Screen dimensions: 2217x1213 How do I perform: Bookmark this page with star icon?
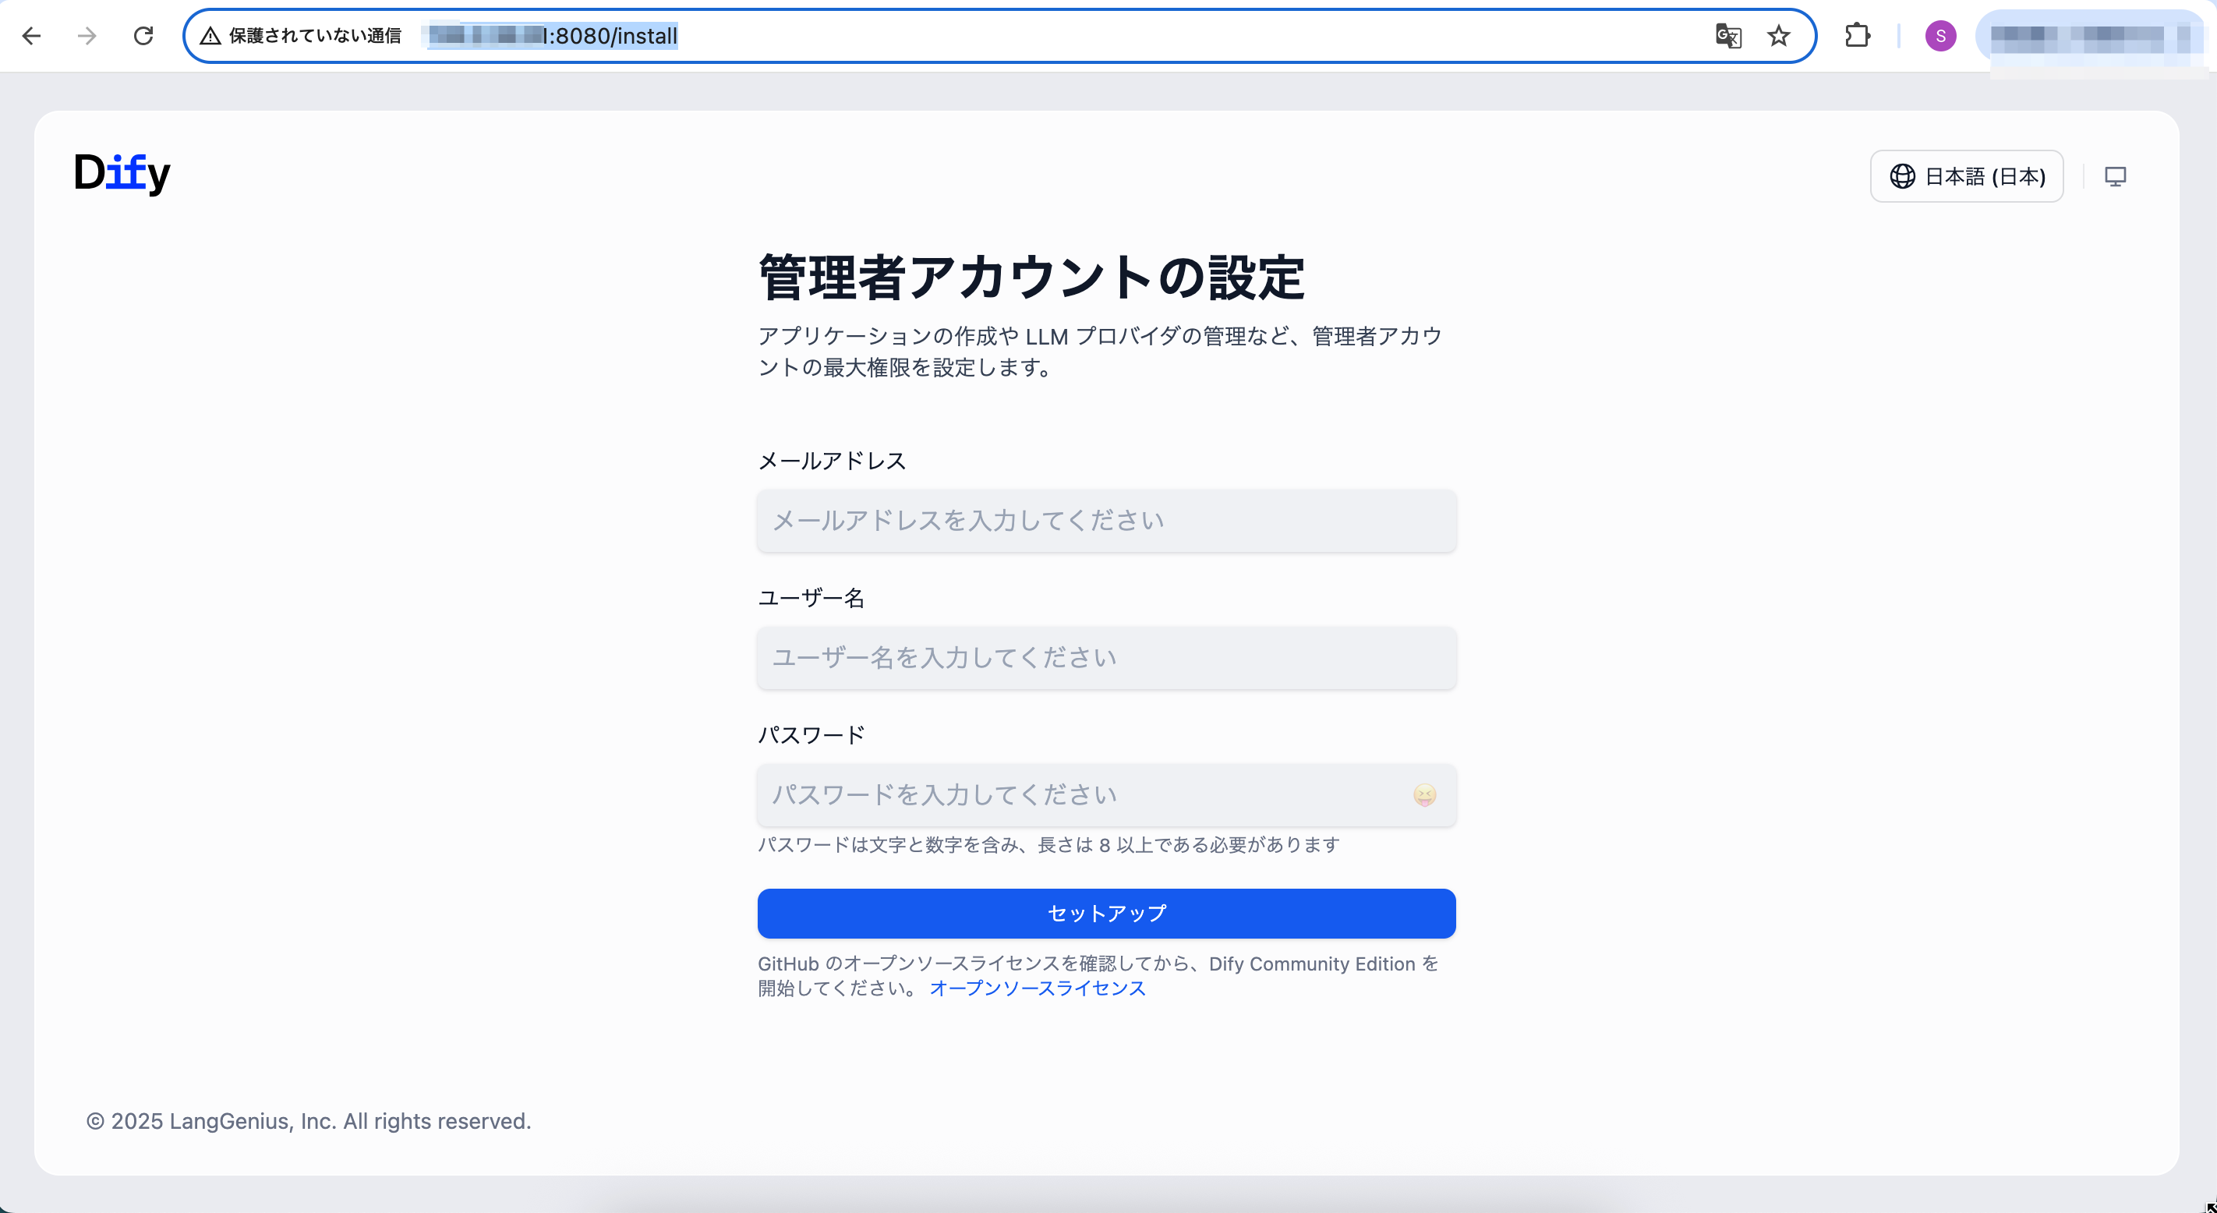click(1778, 35)
